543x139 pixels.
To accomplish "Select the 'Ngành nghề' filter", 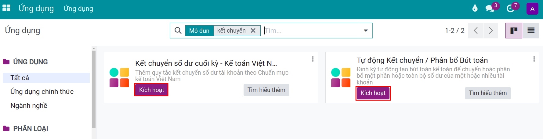I will (x=29, y=105).
